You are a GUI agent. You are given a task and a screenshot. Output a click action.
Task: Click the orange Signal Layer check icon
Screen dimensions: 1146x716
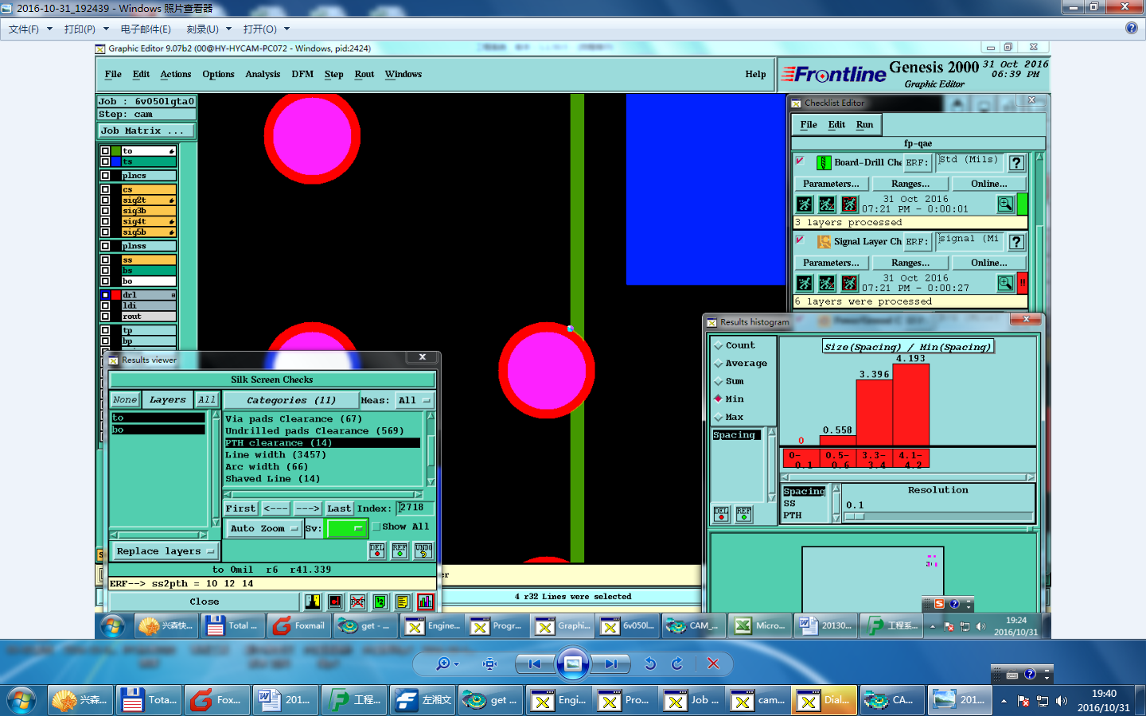[824, 241]
